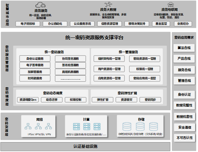
Task: Choose the 密码应用统一监管 box
Action: tap(144, 78)
